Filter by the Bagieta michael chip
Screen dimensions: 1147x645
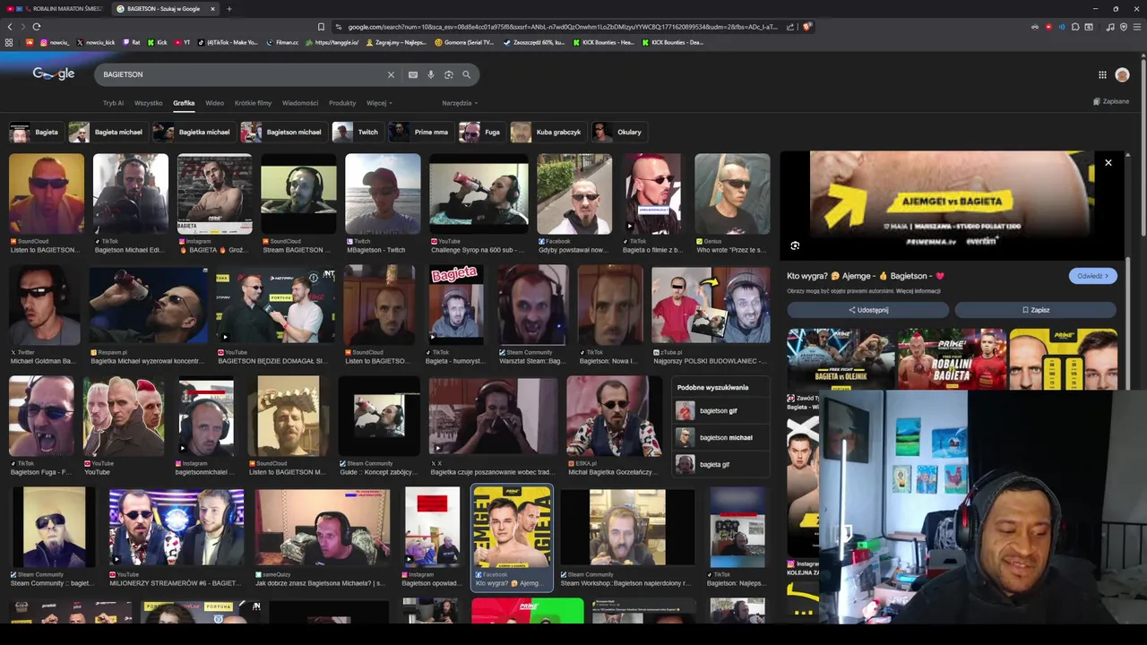point(107,133)
